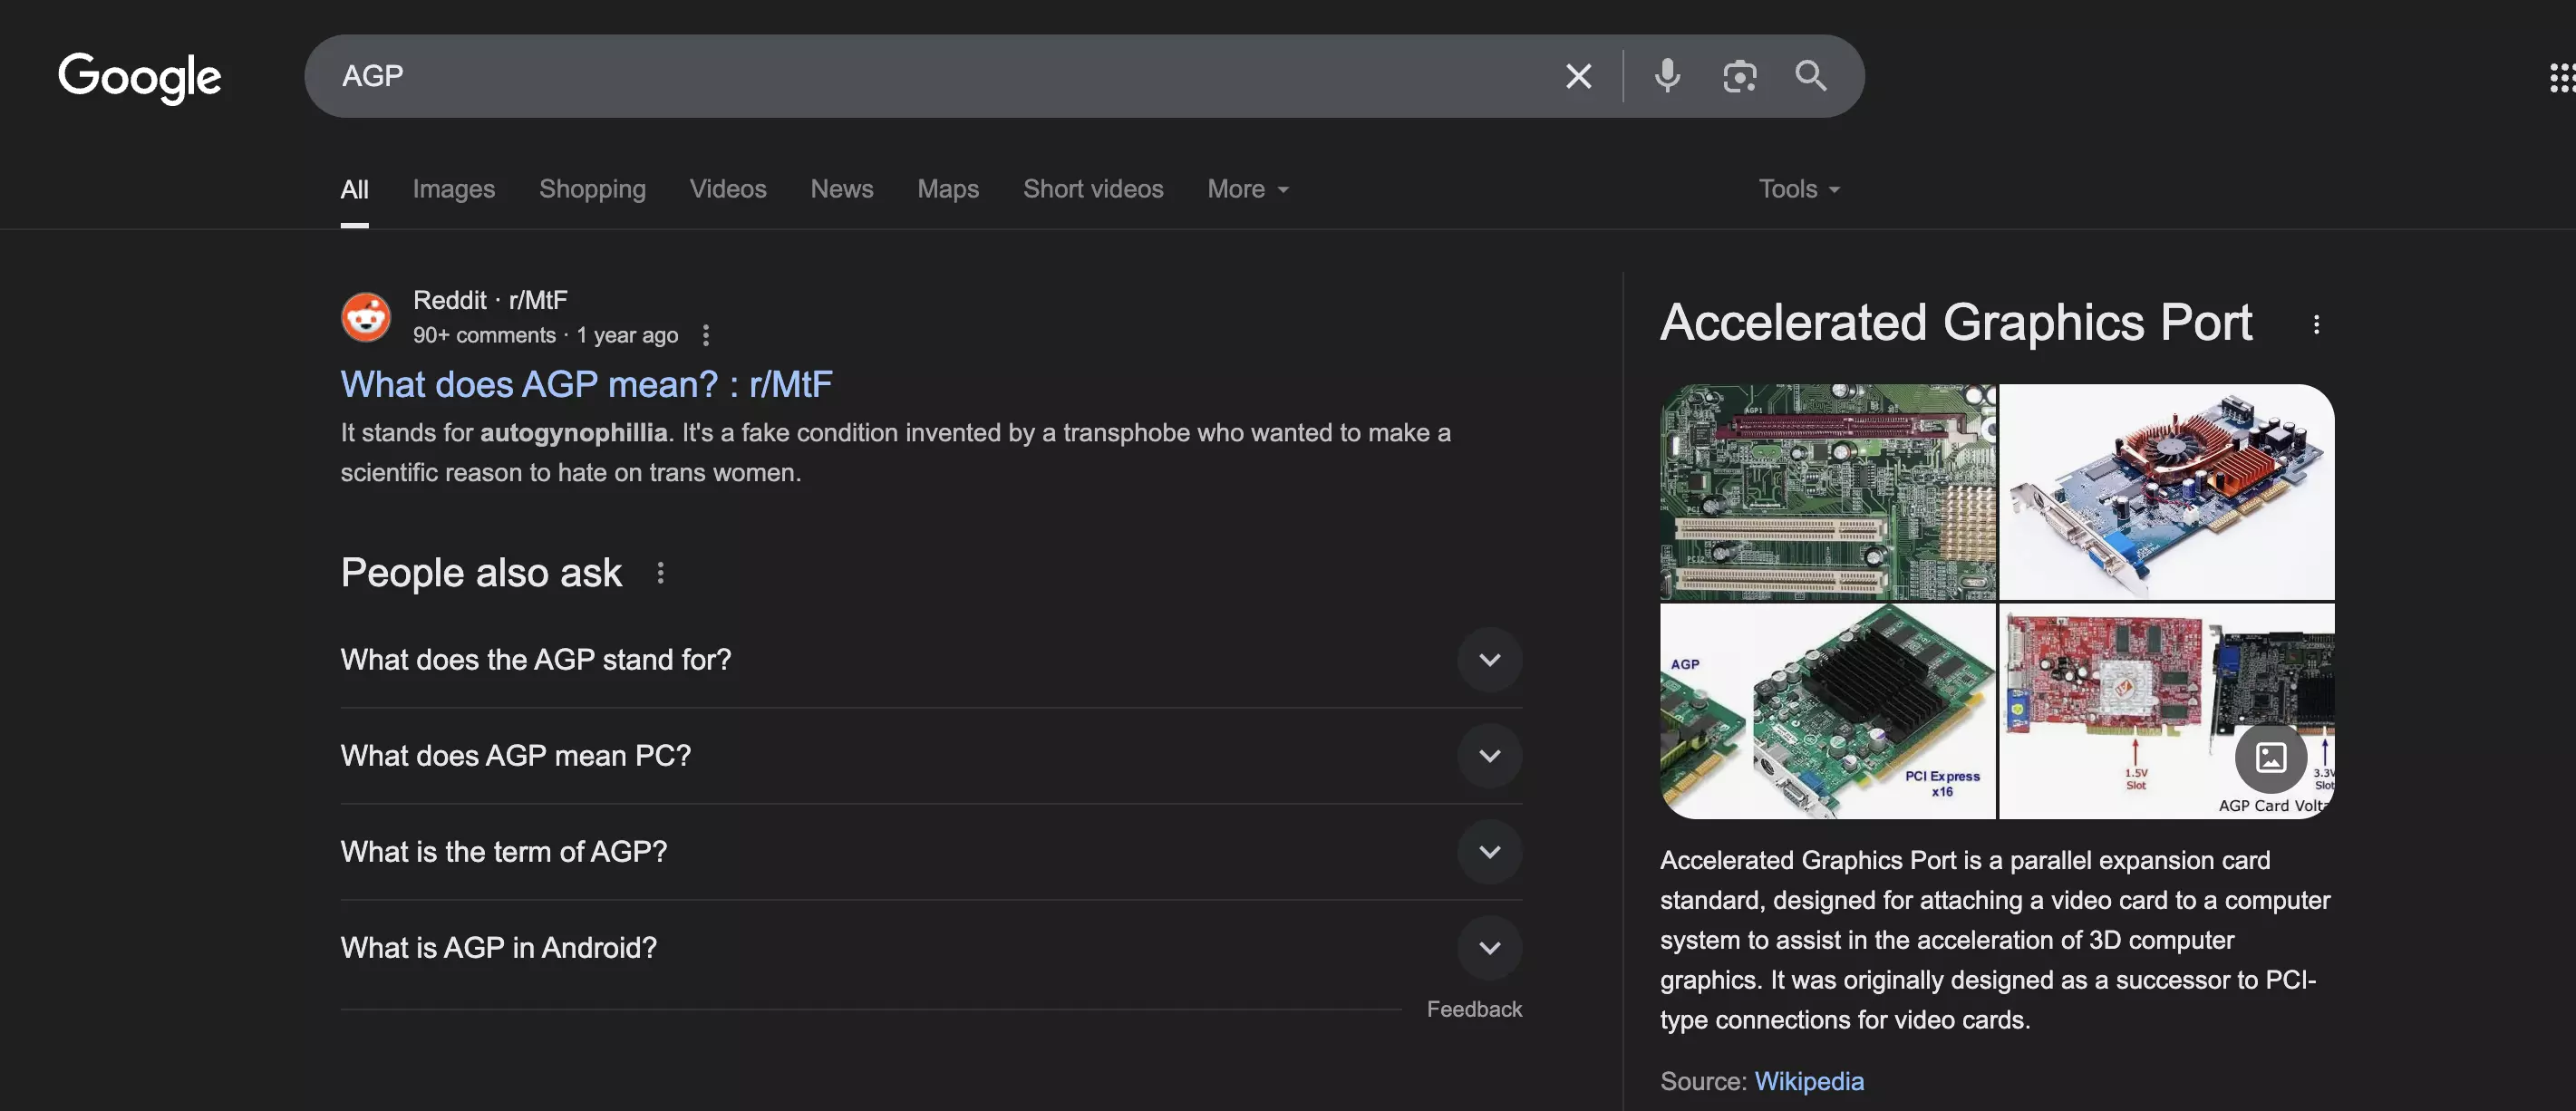Image resolution: width=2576 pixels, height=1111 pixels.
Task: Click the Google logo
Action: (x=139, y=77)
